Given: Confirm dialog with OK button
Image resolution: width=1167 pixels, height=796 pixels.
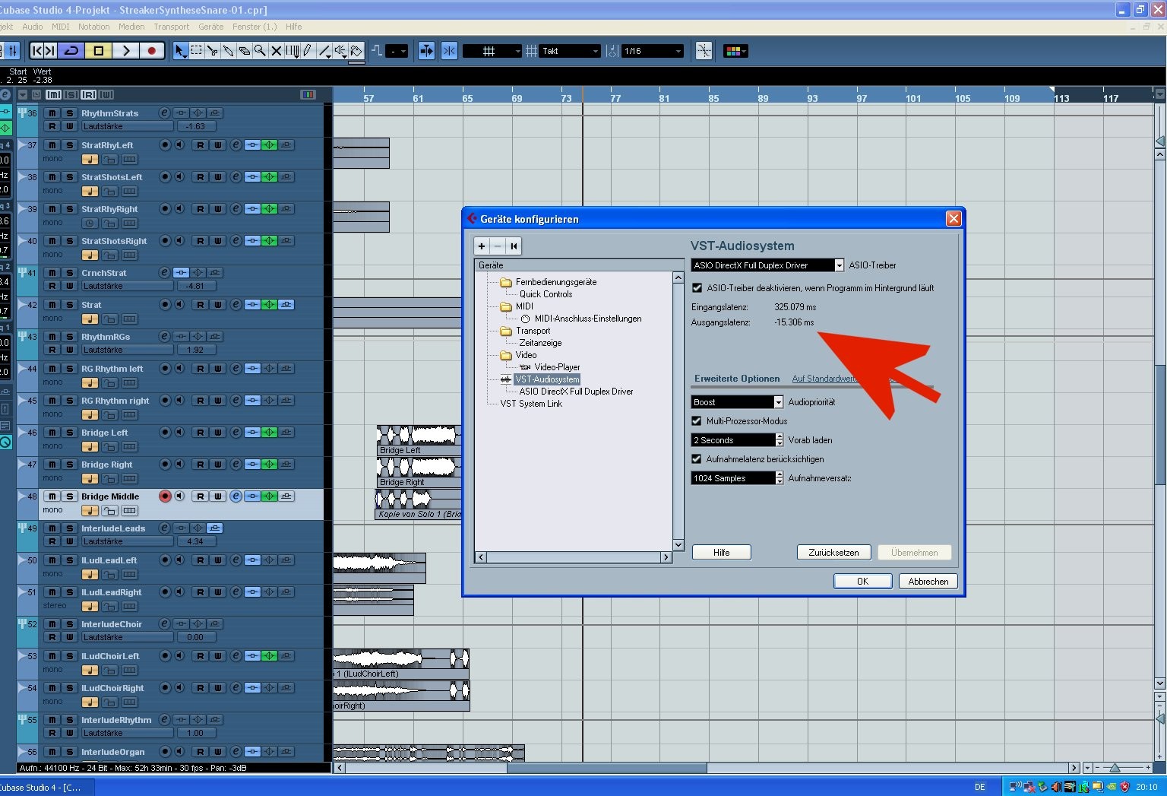Looking at the screenshot, I should [862, 581].
